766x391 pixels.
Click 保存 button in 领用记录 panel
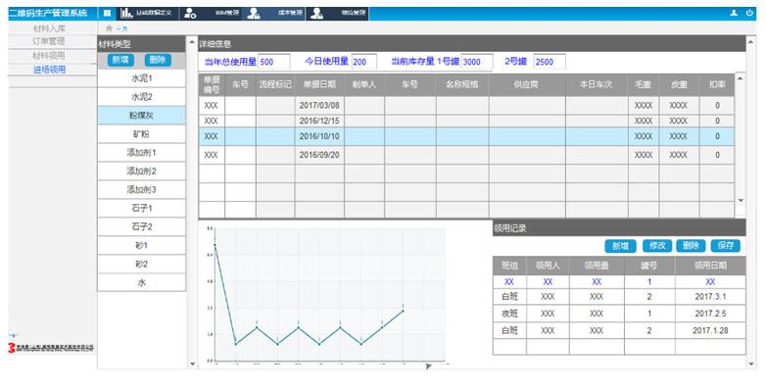tap(726, 246)
